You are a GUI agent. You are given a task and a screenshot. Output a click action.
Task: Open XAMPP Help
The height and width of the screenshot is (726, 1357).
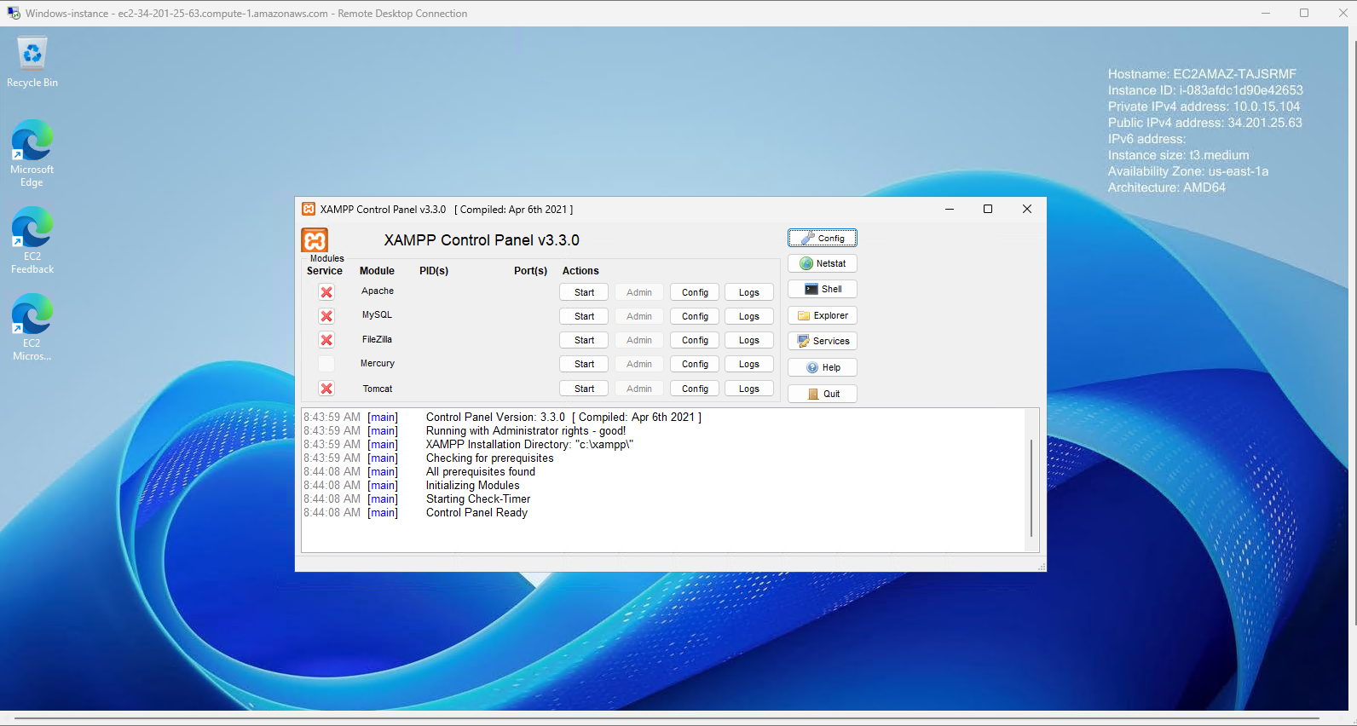coord(822,367)
